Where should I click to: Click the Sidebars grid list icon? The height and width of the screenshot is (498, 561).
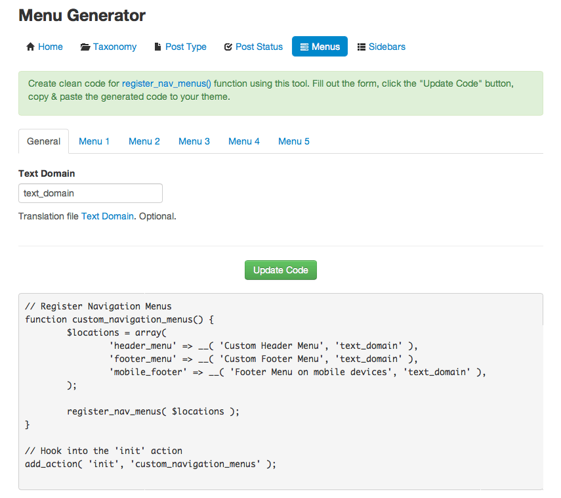point(362,47)
